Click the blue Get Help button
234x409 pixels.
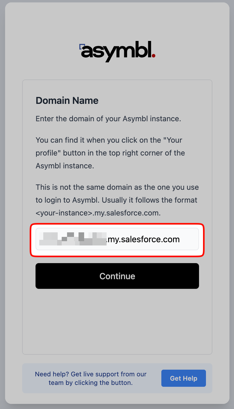pos(184,378)
